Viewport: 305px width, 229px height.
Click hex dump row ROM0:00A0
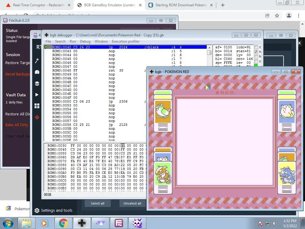point(95,173)
